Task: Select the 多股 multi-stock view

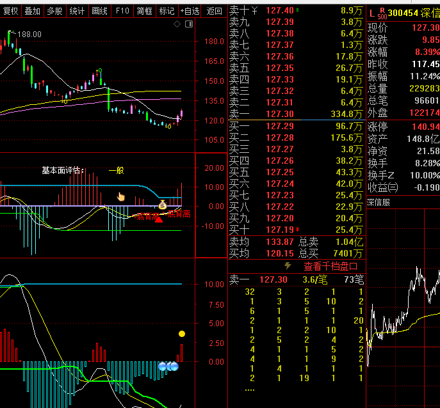Action: tap(54, 11)
